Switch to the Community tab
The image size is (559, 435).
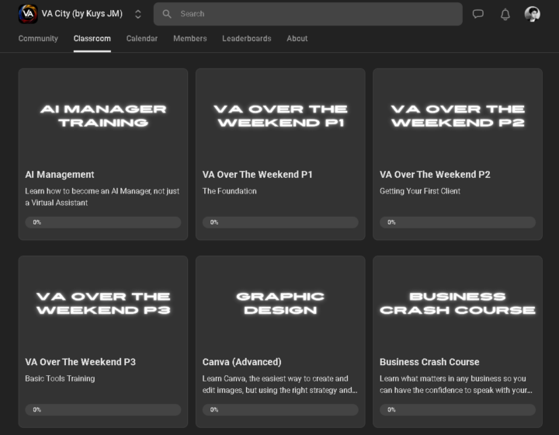(38, 39)
